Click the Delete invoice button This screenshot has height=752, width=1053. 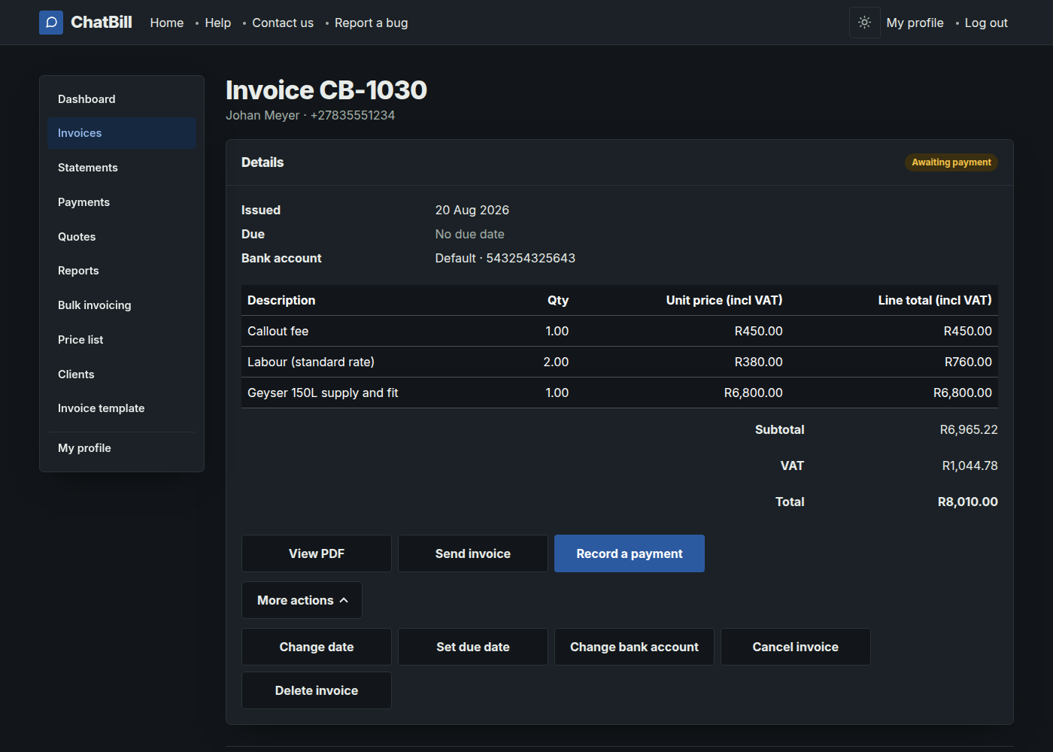click(x=317, y=690)
